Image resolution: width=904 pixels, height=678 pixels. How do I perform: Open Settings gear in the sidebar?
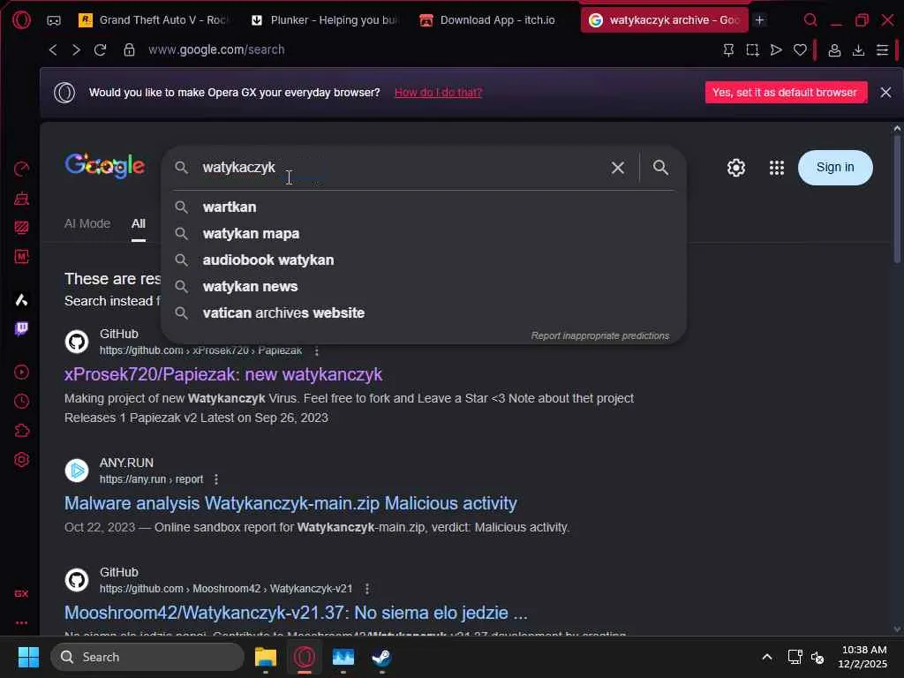pos(21,459)
